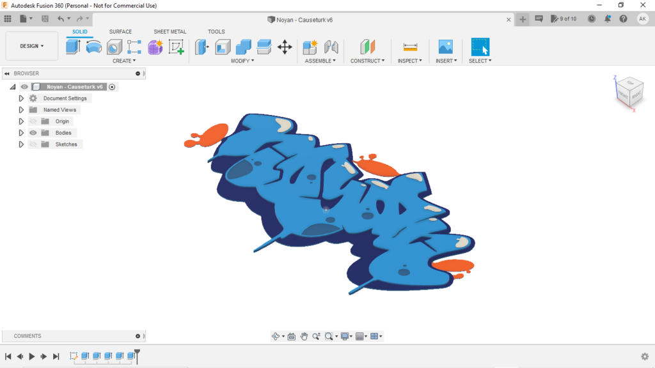The width and height of the screenshot is (655, 368).
Task: Show the Sketches folder via eye icon
Action: [x=33, y=144]
